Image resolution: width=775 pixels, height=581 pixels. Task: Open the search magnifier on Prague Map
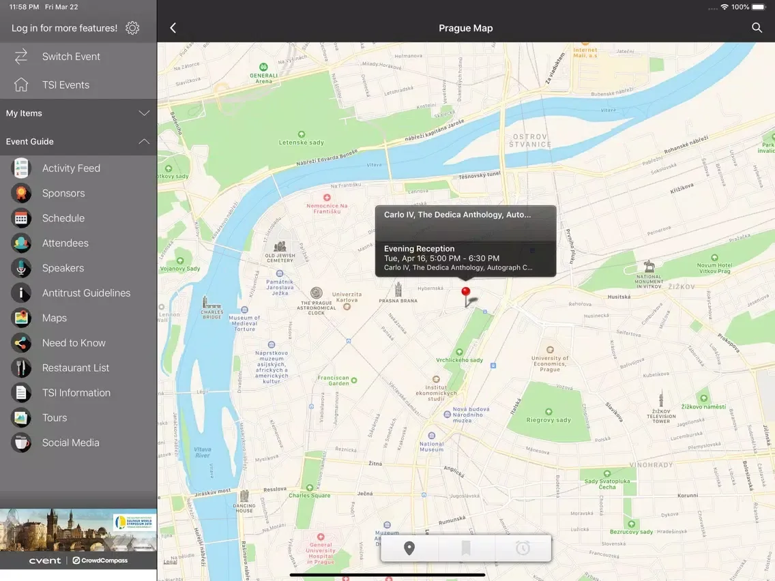point(757,28)
